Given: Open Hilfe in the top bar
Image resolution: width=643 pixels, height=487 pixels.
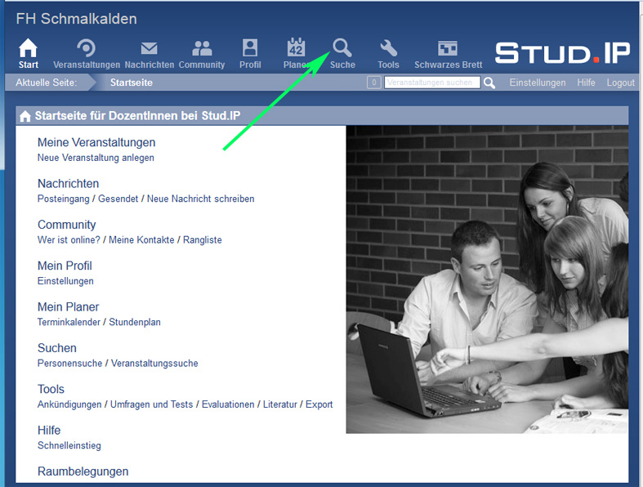Looking at the screenshot, I should click(x=586, y=83).
